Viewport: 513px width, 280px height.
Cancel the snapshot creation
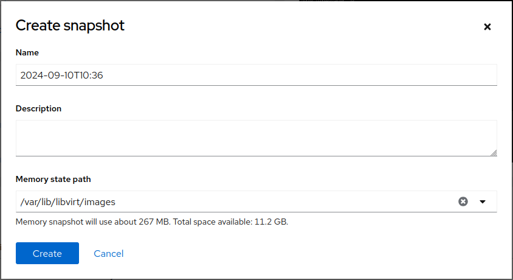click(x=109, y=253)
